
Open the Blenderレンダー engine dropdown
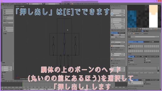(x=65, y=4)
